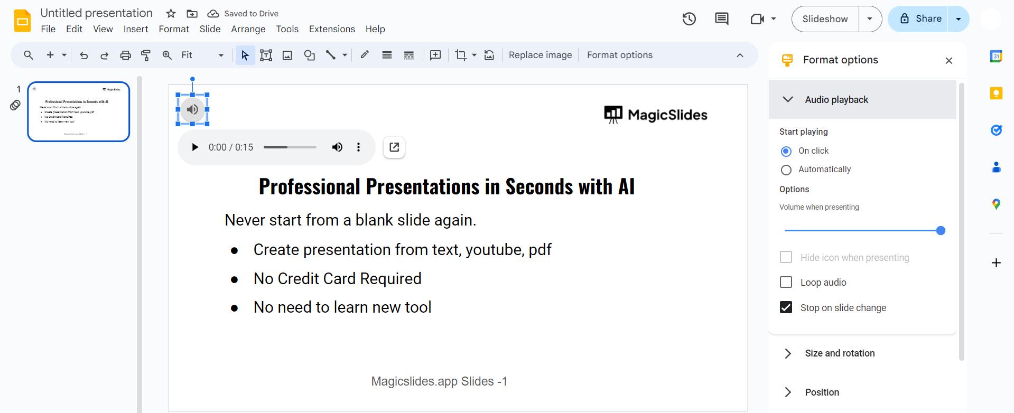Crop the selected image
Image resolution: width=1014 pixels, height=413 pixels.
click(x=461, y=55)
